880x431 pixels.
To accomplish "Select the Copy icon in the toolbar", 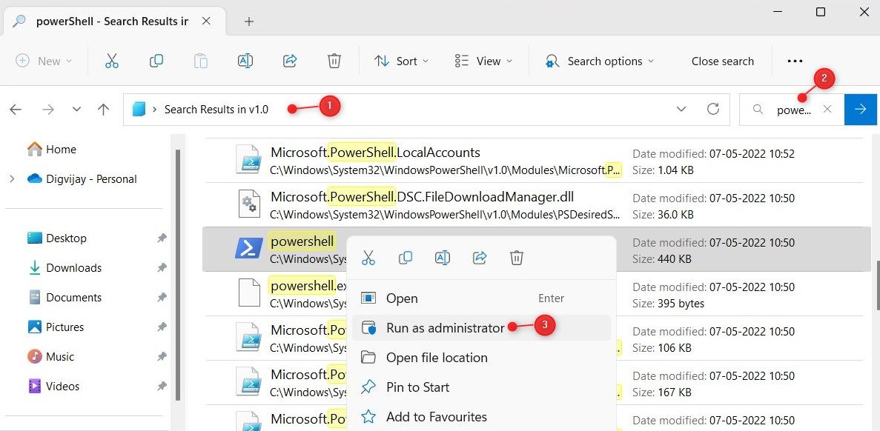I will pyautogui.click(x=156, y=61).
